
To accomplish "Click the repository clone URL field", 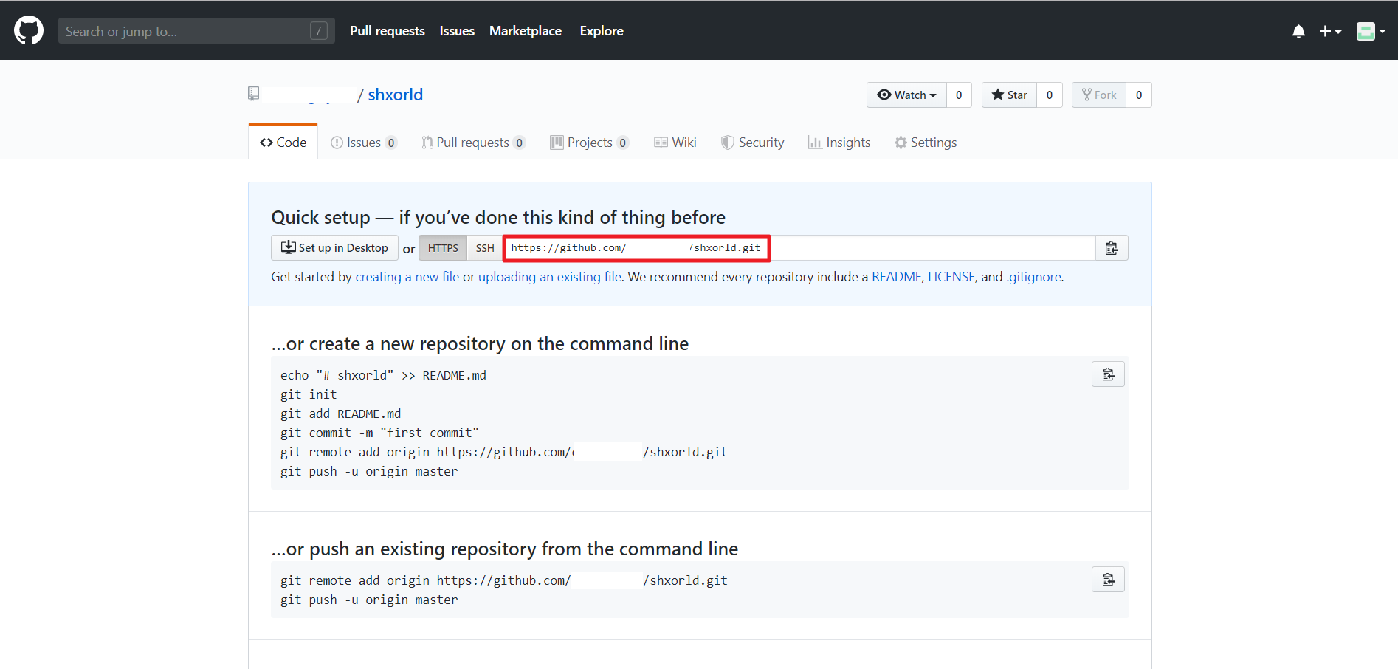I will (x=799, y=248).
